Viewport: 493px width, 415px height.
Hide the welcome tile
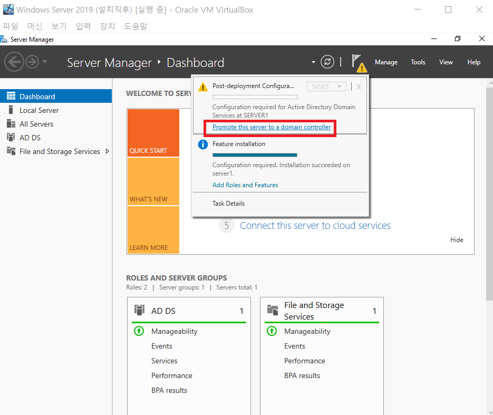coord(457,240)
